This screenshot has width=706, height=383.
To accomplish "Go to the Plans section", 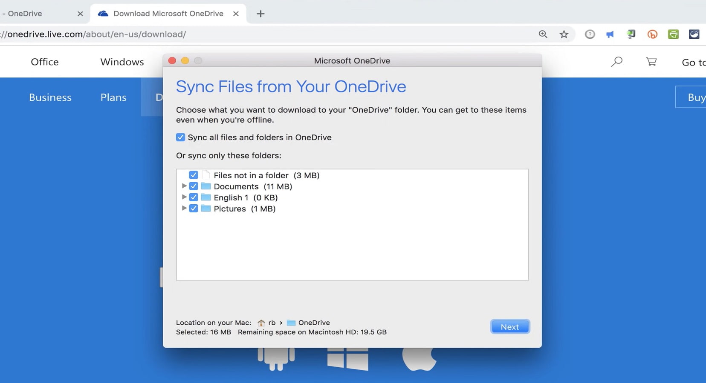I will [113, 97].
